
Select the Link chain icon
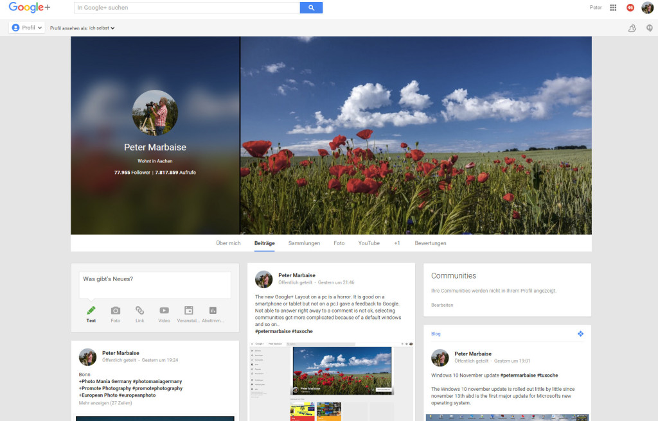point(139,311)
